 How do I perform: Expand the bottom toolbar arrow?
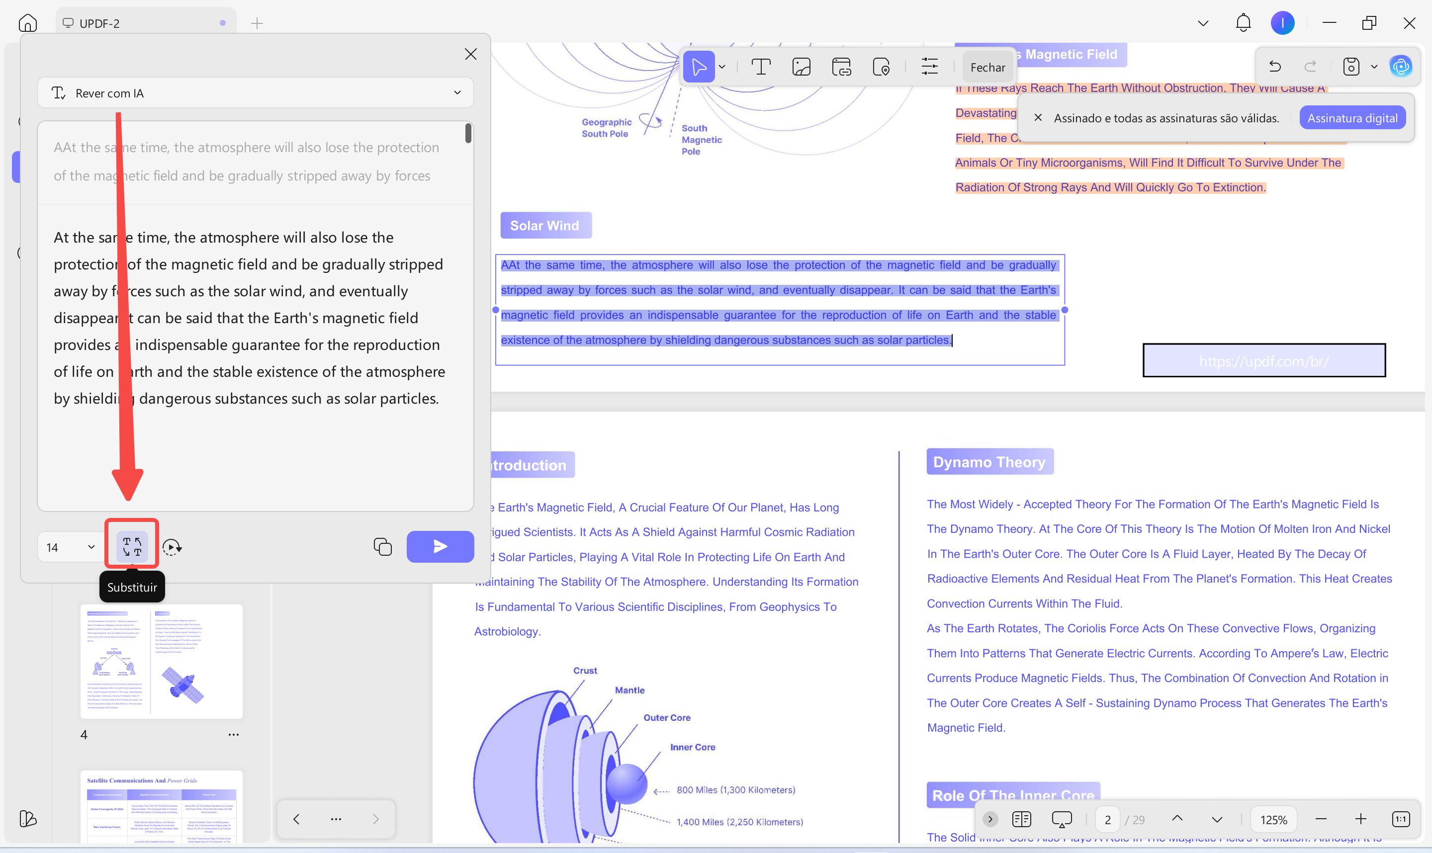[989, 819]
